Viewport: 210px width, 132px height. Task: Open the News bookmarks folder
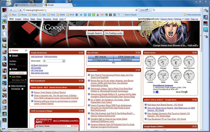pos(13,15)
